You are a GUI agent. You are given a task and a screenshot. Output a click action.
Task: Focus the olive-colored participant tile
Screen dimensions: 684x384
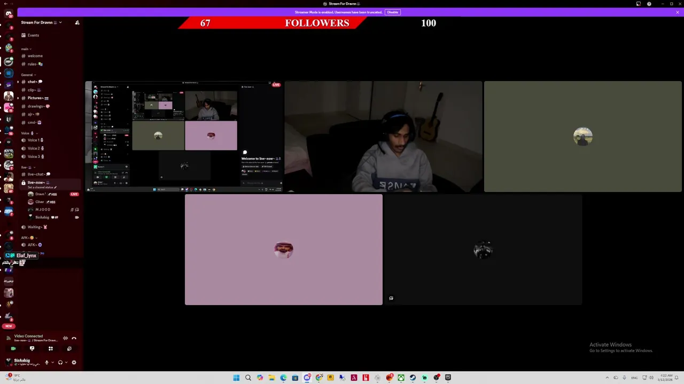pyautogui.click(x=582, y=137)
